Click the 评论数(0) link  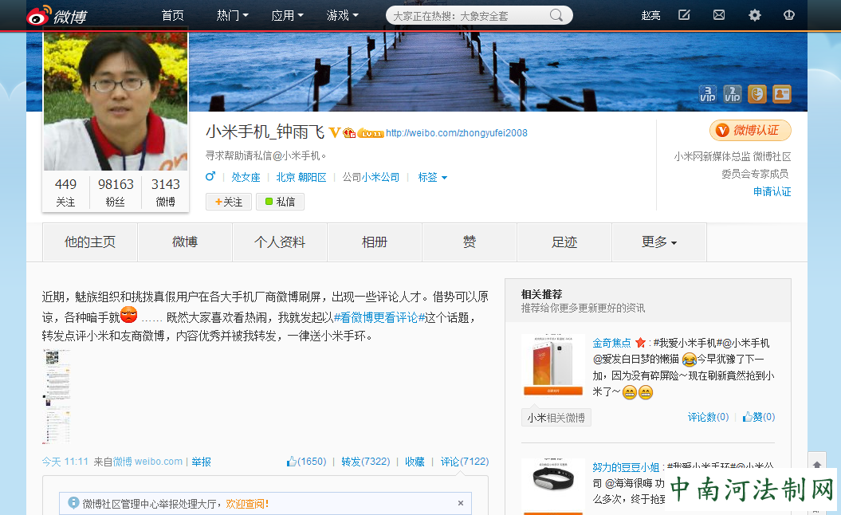[708, 417]
